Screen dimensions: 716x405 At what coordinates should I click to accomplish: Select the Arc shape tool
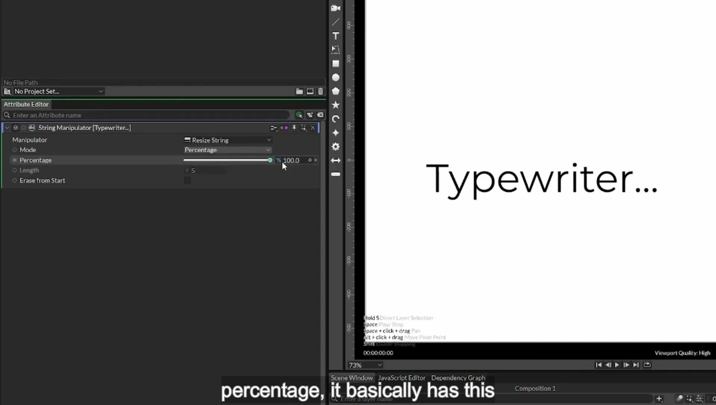[336, 119]
